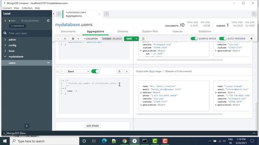
Task: Refresh the databases list in sidebar
Action: 48,21
